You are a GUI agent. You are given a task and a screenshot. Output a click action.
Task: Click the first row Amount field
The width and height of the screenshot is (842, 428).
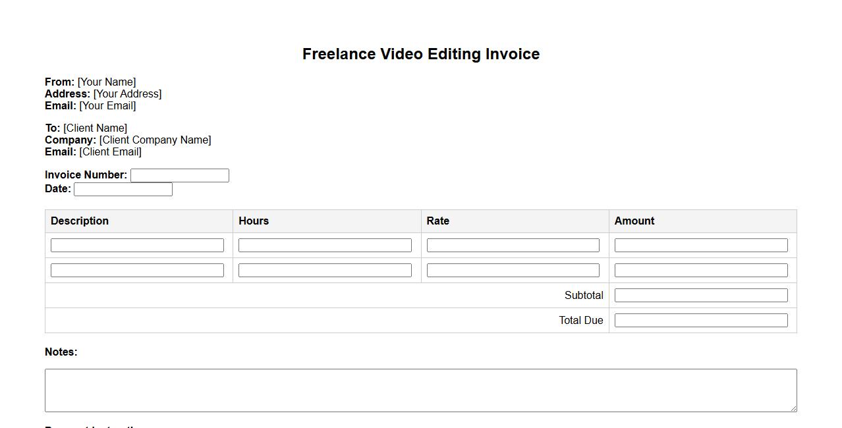point(700,246)
